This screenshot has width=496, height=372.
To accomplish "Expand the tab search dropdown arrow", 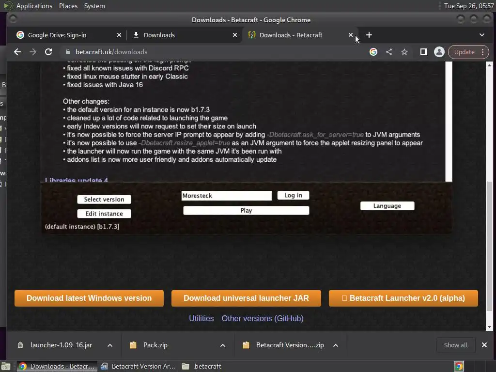I will 482,35.
